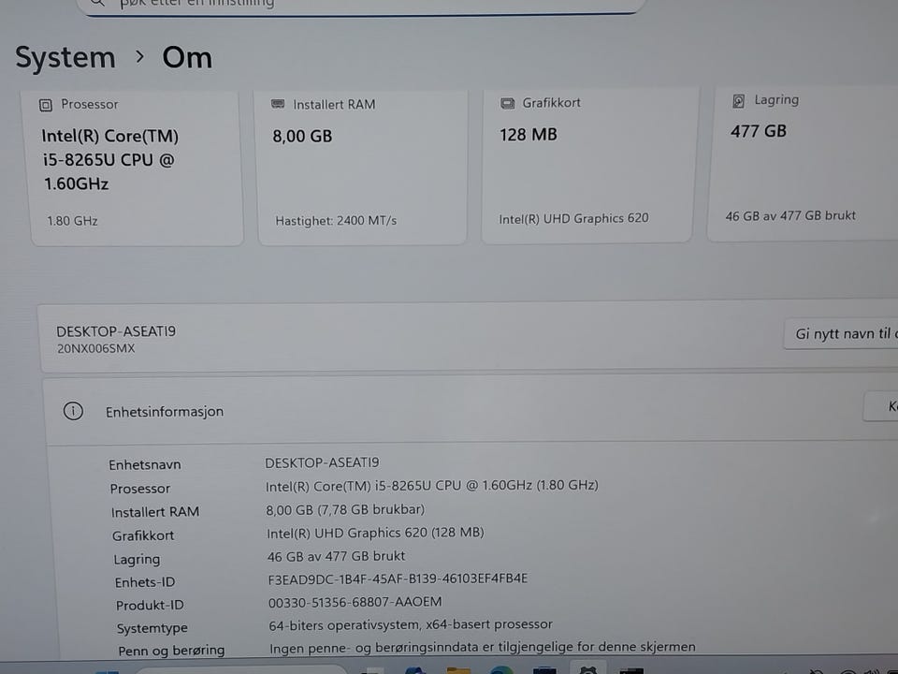Click the Installert RAM memory icon
The width and height of the screenshot is (898, 674).
(x=278, y=104)
